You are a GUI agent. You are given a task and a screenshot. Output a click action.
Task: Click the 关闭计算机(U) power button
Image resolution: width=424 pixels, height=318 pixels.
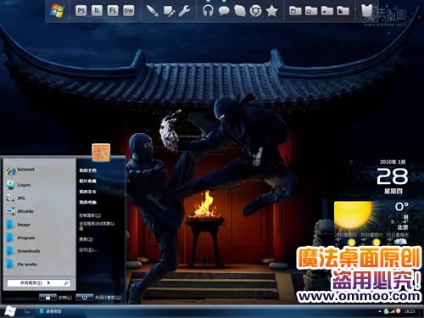tap(84, 298)
